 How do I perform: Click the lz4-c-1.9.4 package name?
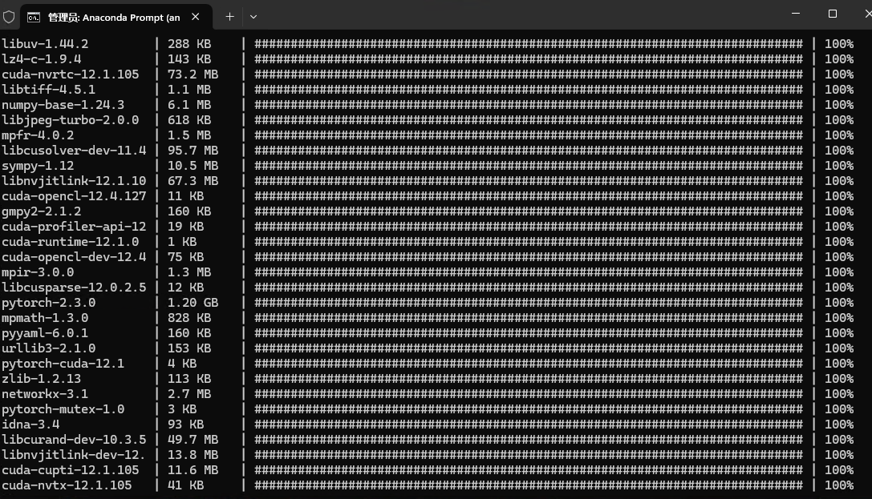[42, 58]
